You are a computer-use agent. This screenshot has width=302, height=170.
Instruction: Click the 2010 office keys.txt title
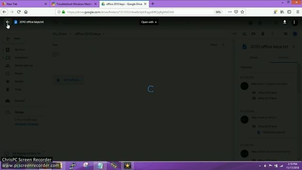point(32,22)
